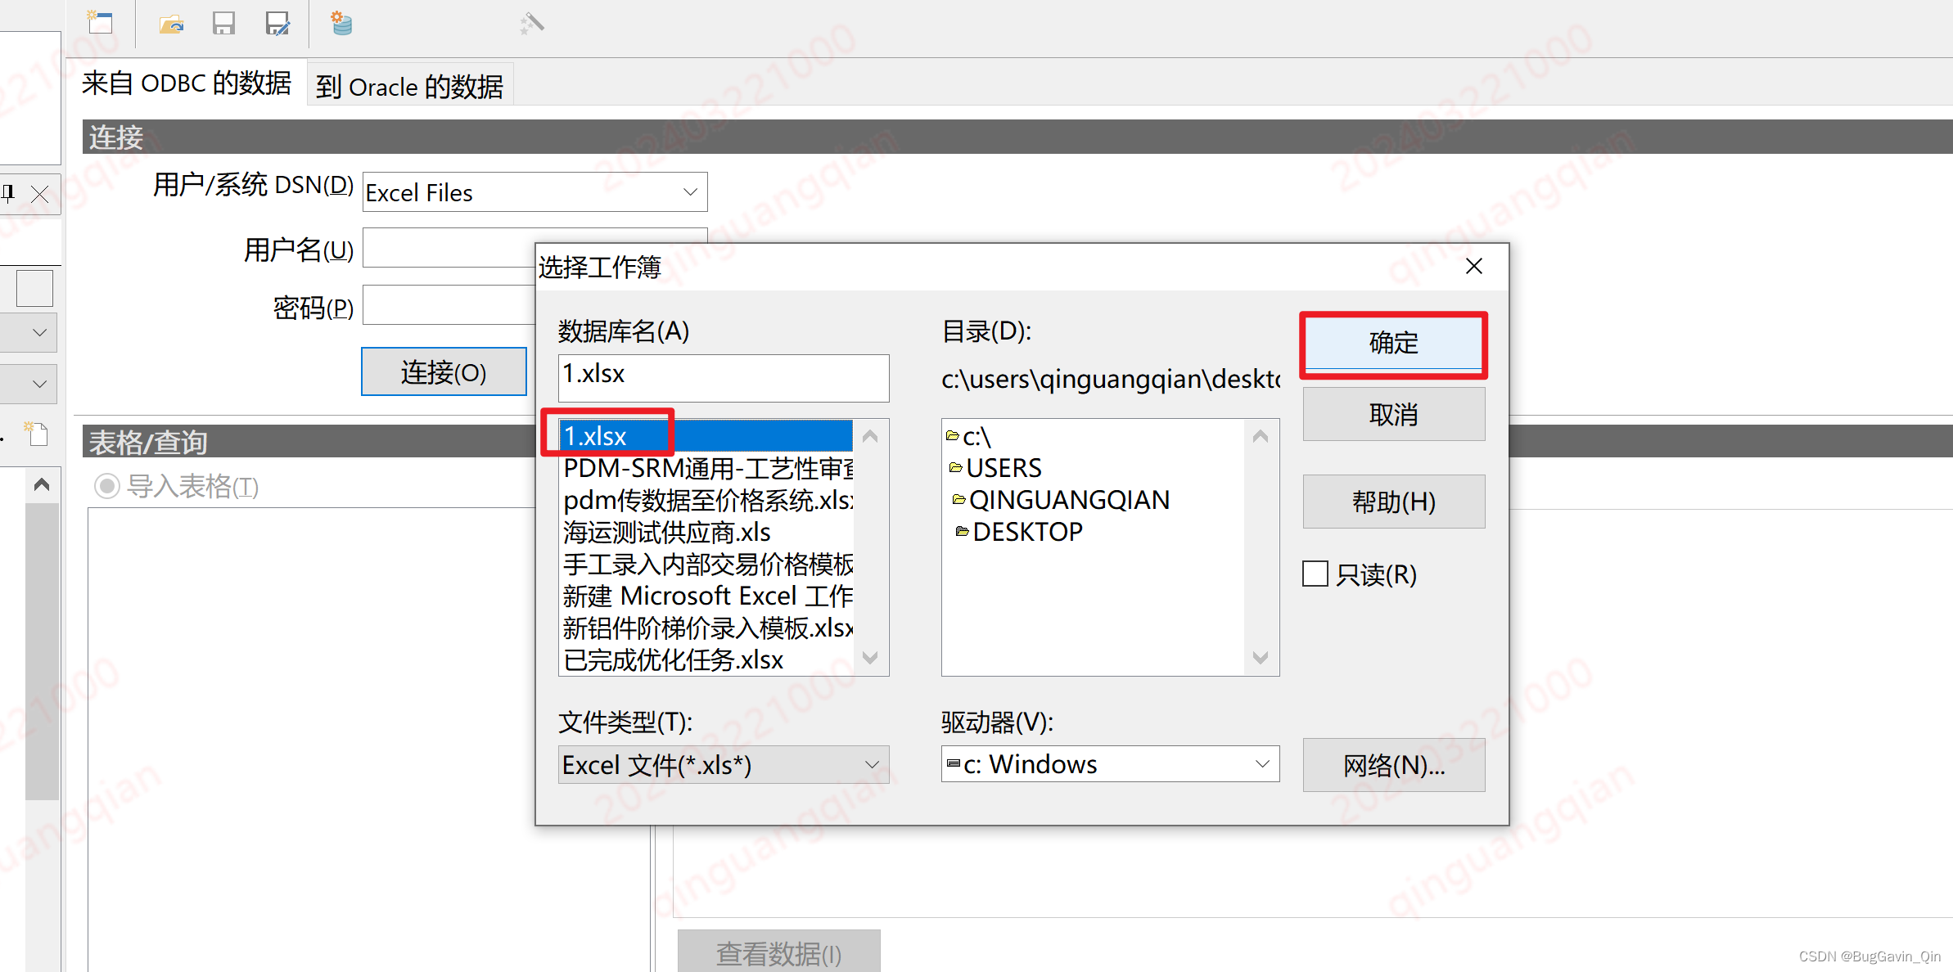Click the 确定 button
Screen dimensions: 1953x972
pos(1393,344)
